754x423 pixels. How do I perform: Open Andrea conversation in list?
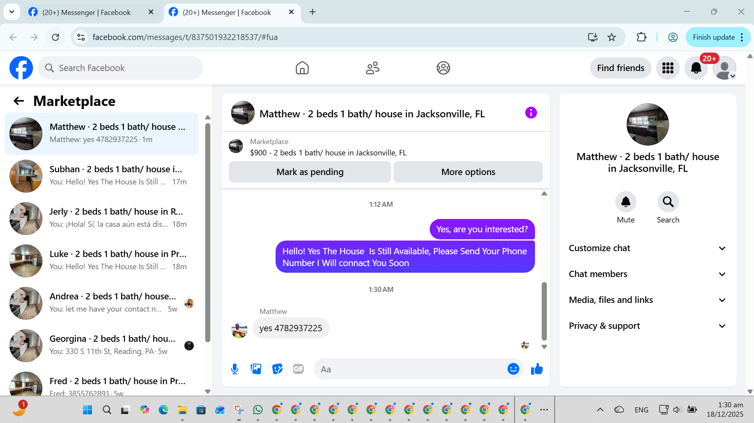(x=101, y=303)
